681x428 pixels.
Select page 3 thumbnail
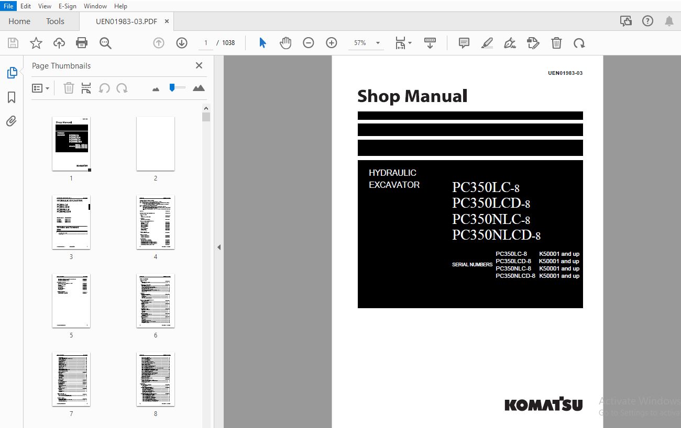pyautogui.click(x=71, y=222)
